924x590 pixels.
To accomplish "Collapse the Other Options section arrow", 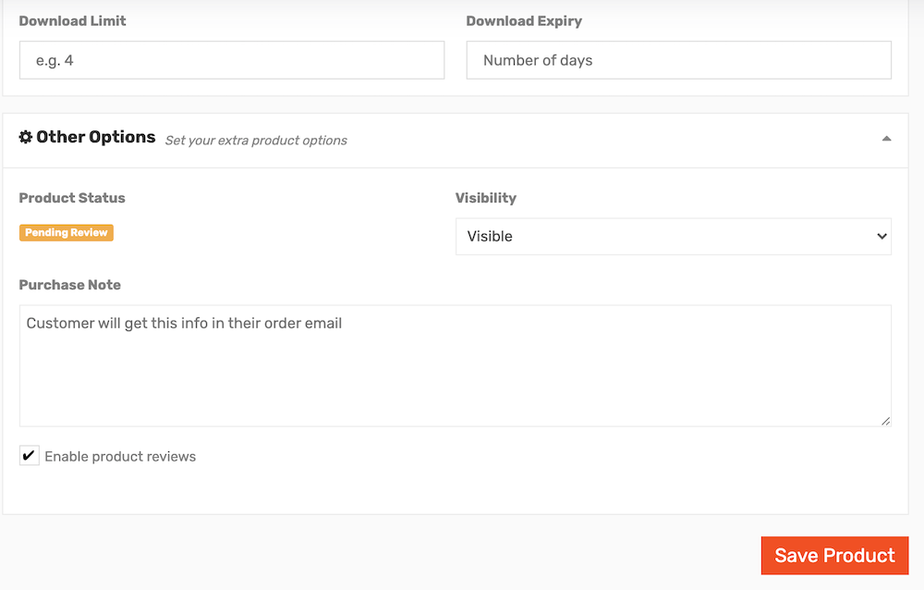I will click(886, 139).
